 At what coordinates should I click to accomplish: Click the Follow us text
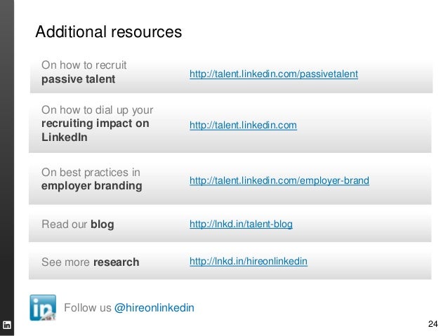pyautogui.click(x=88, y=308)
